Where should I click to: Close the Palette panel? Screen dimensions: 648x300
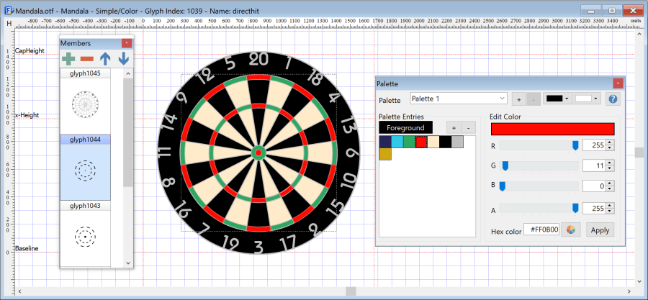click(x=618, y=83)
